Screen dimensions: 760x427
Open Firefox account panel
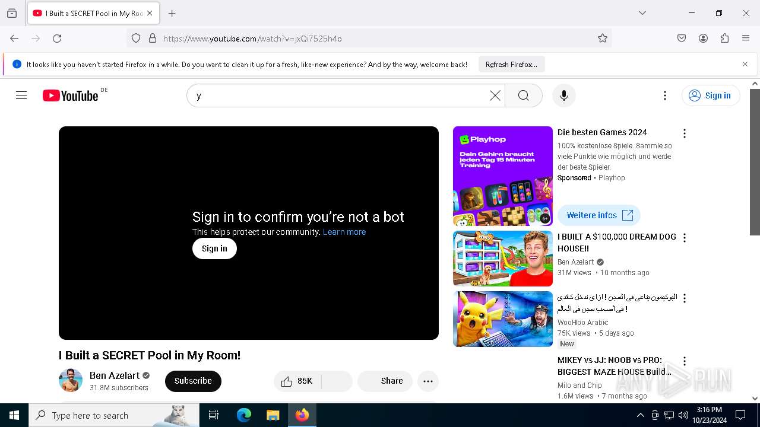point(703,39)
